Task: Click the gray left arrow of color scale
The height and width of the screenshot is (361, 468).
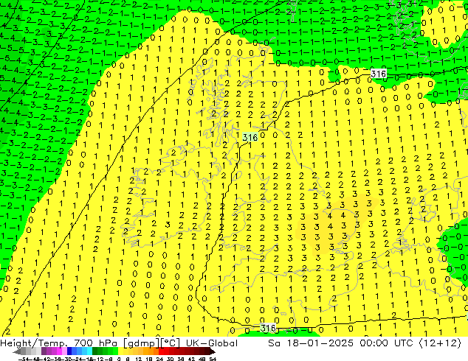Action: coord(17,351)
